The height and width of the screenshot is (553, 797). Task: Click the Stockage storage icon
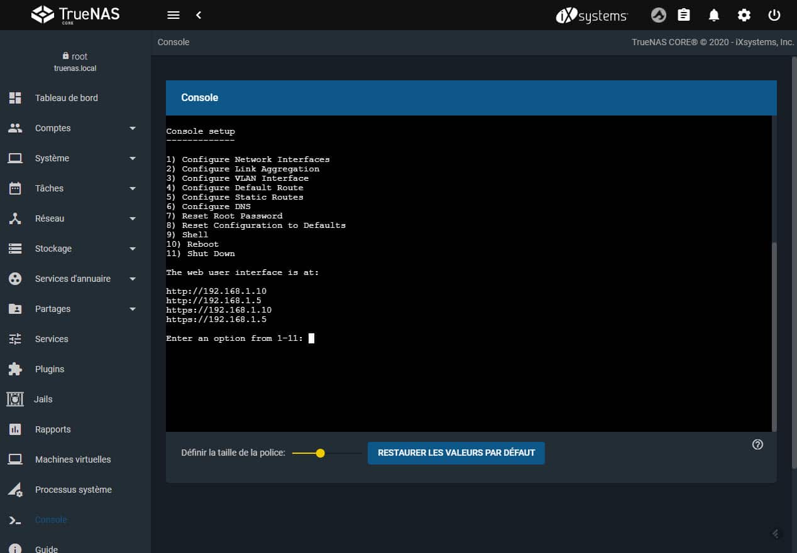15,249
